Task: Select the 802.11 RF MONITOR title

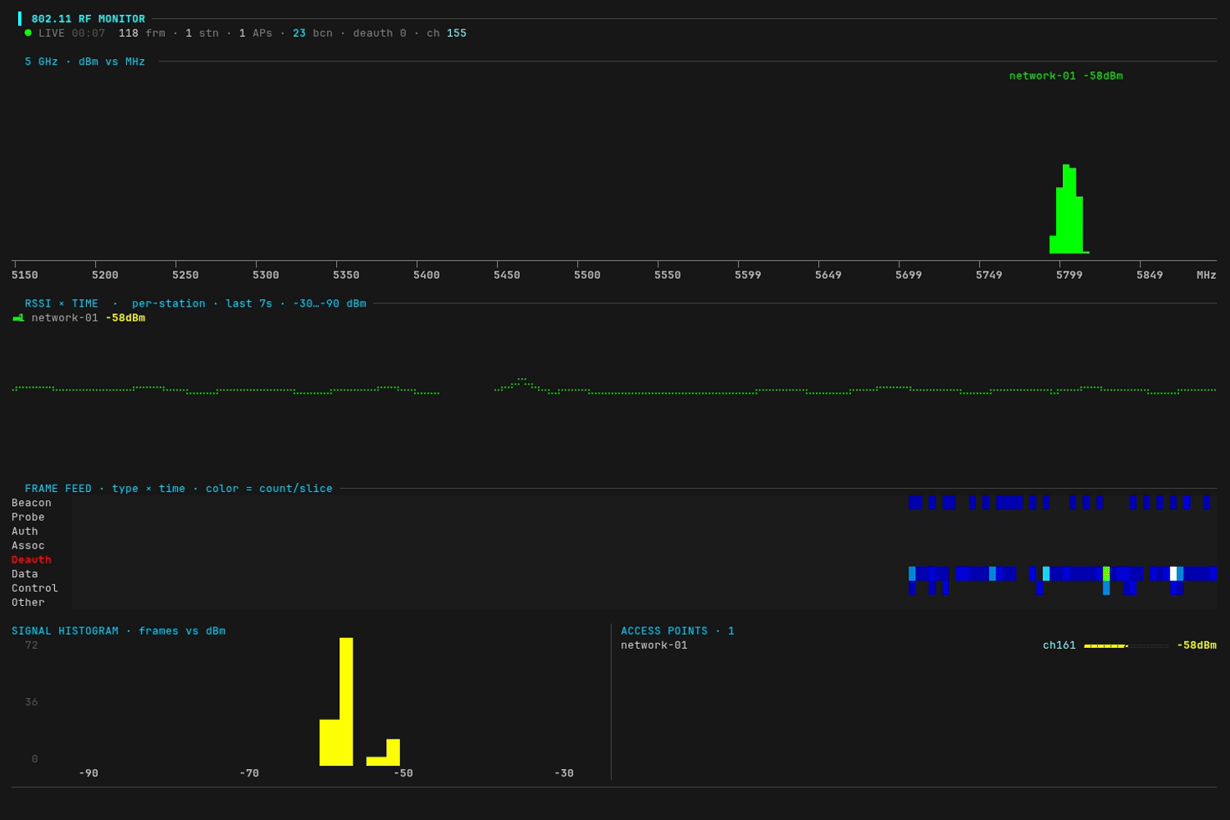Action: point(88,19)
